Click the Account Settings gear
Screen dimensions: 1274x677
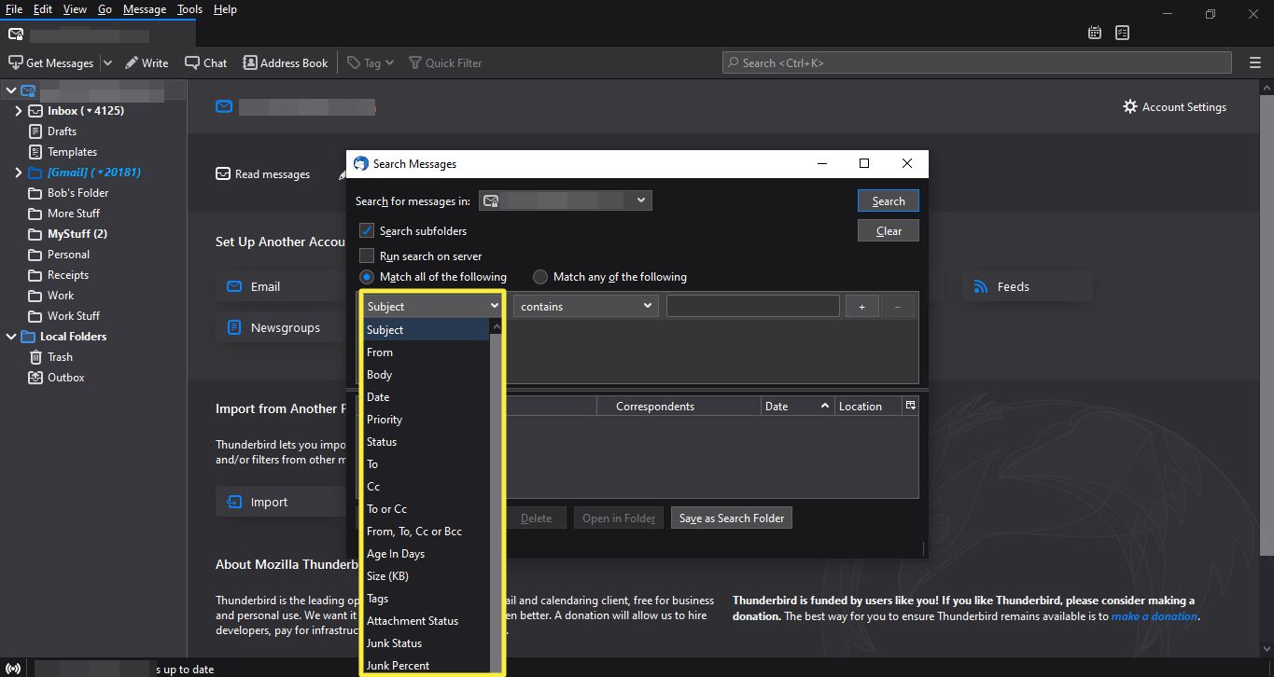point(1130,106)
